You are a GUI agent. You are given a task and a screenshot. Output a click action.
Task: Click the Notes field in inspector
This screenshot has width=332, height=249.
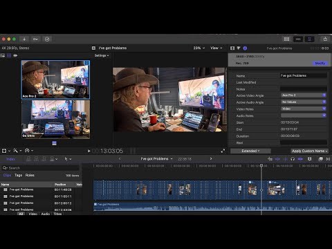click(x=304, y=89)
